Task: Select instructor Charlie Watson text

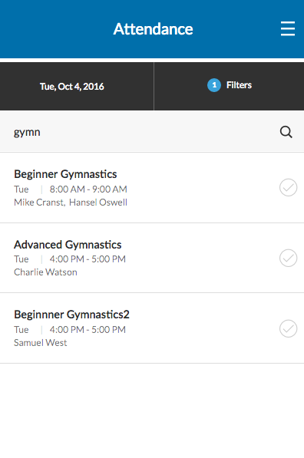Action: click(x=45, y=272)
